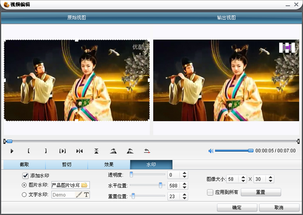Click the volume slider handle
This screenshot has height=215, width=303.
251,151
